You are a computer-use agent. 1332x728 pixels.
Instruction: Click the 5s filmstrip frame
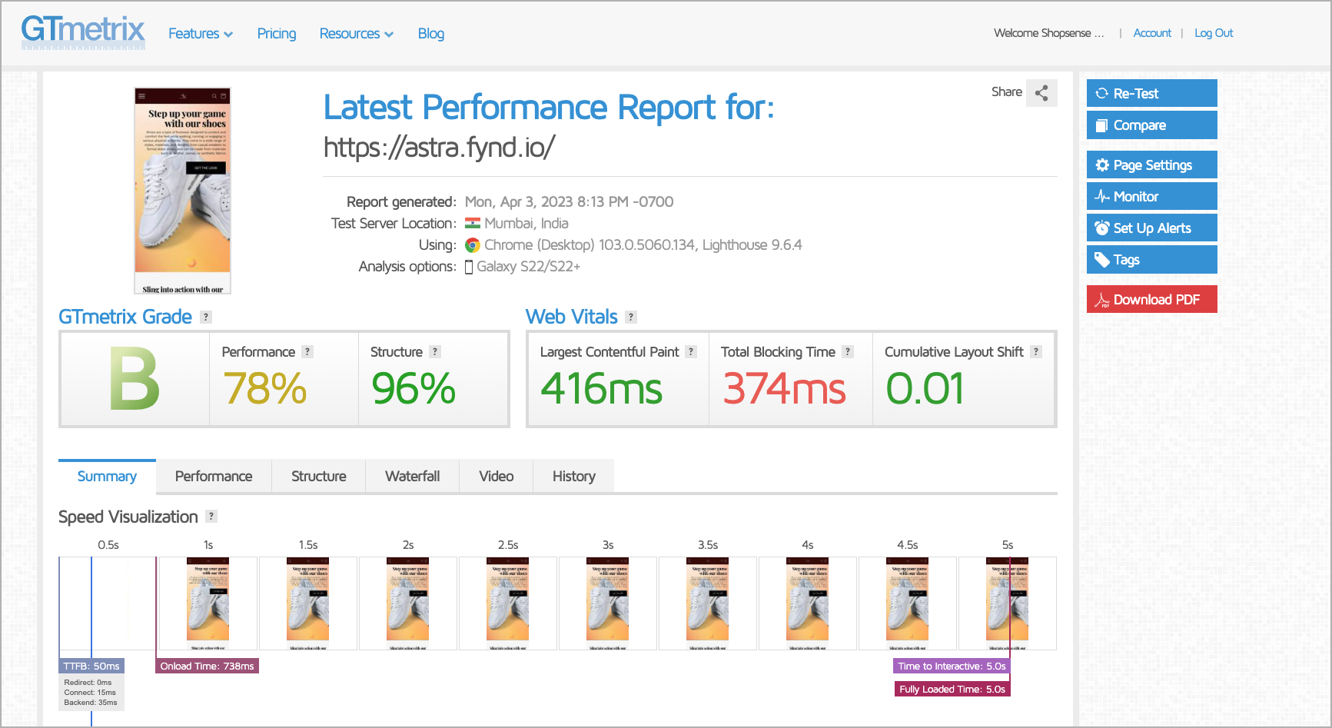1008,603
